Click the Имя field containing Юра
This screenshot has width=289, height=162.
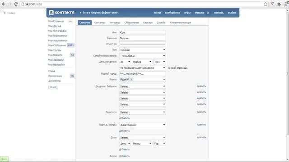143,32
